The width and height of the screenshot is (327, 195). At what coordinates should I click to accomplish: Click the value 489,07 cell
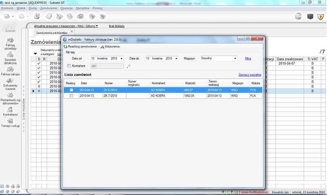[x=195, y=90]
